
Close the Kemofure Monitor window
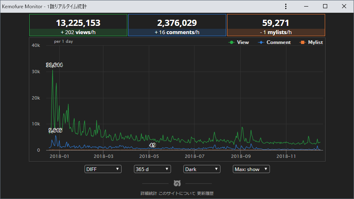coord(344,6)
